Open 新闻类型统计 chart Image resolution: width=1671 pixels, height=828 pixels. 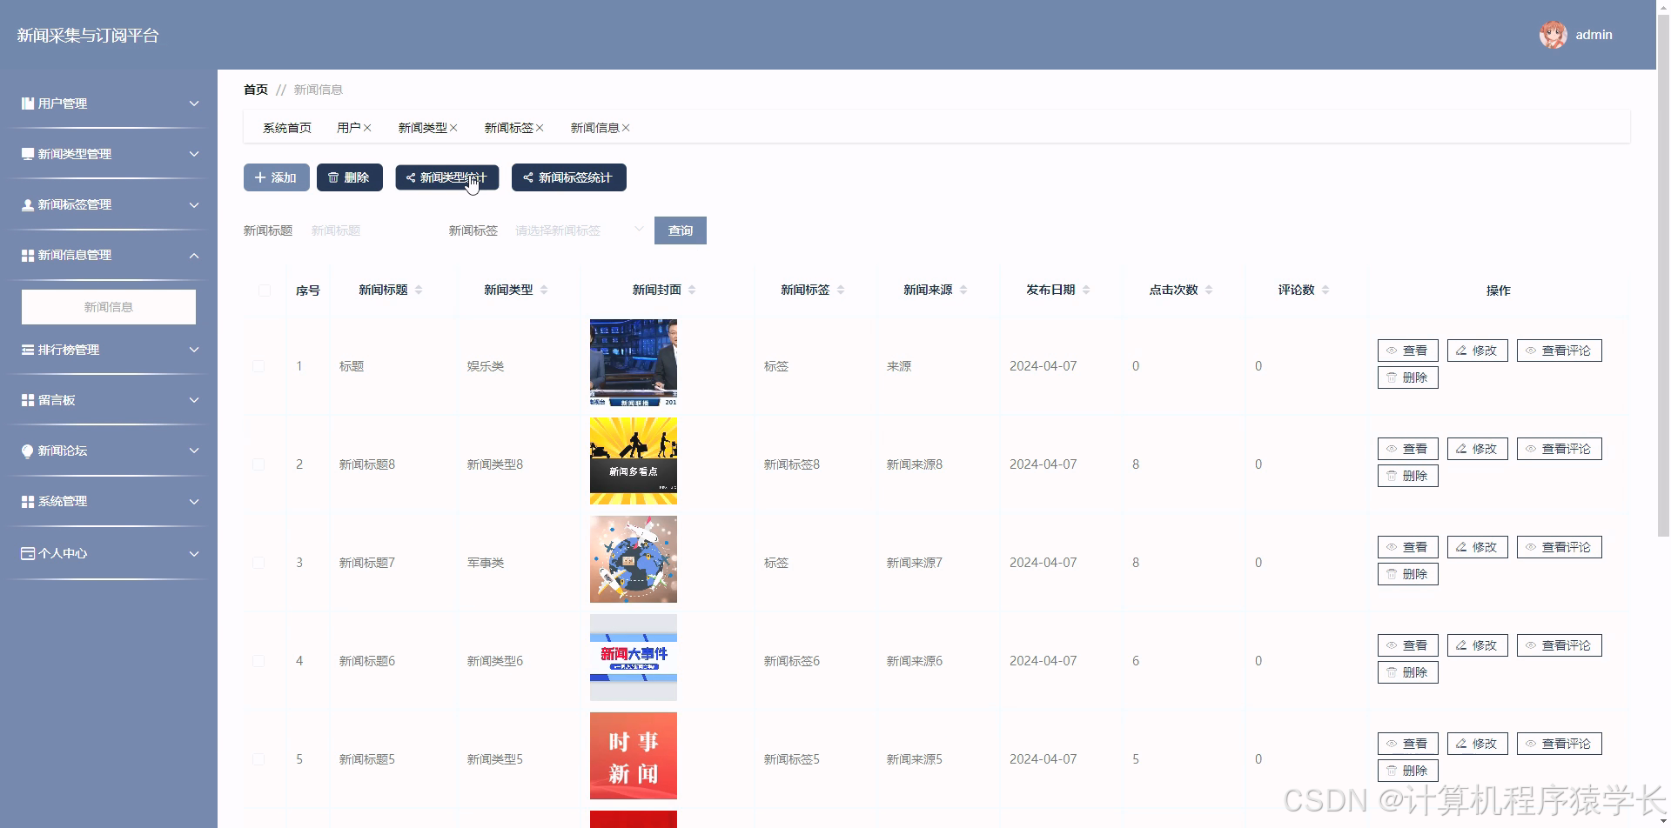click(446, 177)
